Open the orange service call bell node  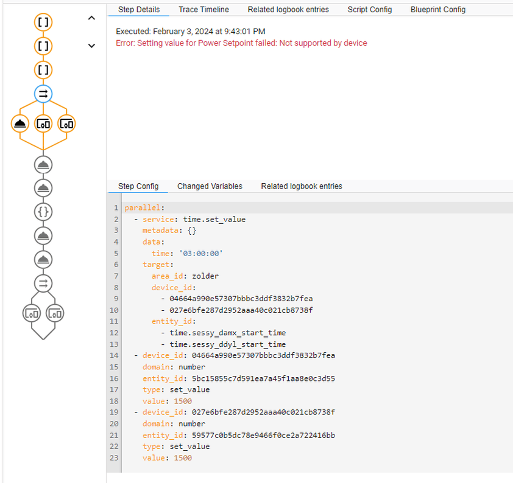(x=20, y=123)
